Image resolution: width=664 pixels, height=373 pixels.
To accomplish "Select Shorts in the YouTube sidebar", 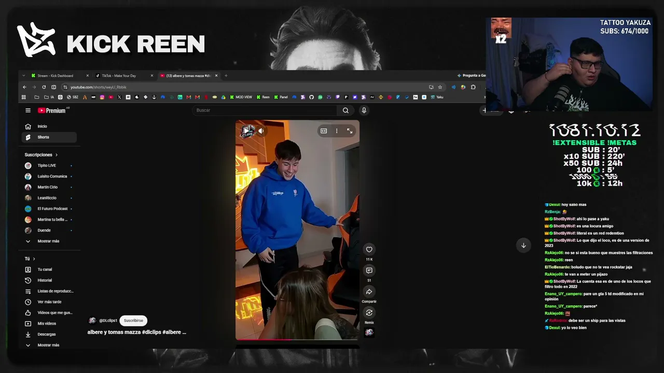I will [x=49, y=137].
